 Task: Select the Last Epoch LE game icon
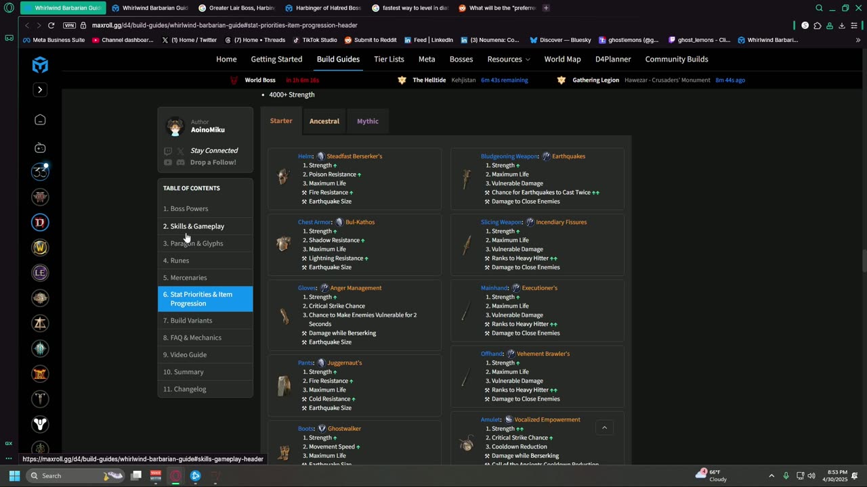[x=40, y=273]
